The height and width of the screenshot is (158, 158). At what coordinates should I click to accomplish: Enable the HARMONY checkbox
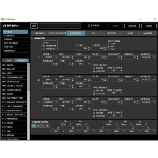click(x=32, y=38)
